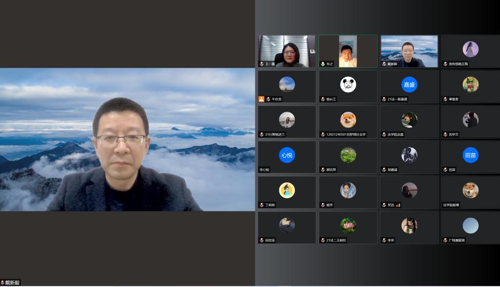Select the 李荣 participant tile
Screen dimensions: 500x287
pos(409,227)
